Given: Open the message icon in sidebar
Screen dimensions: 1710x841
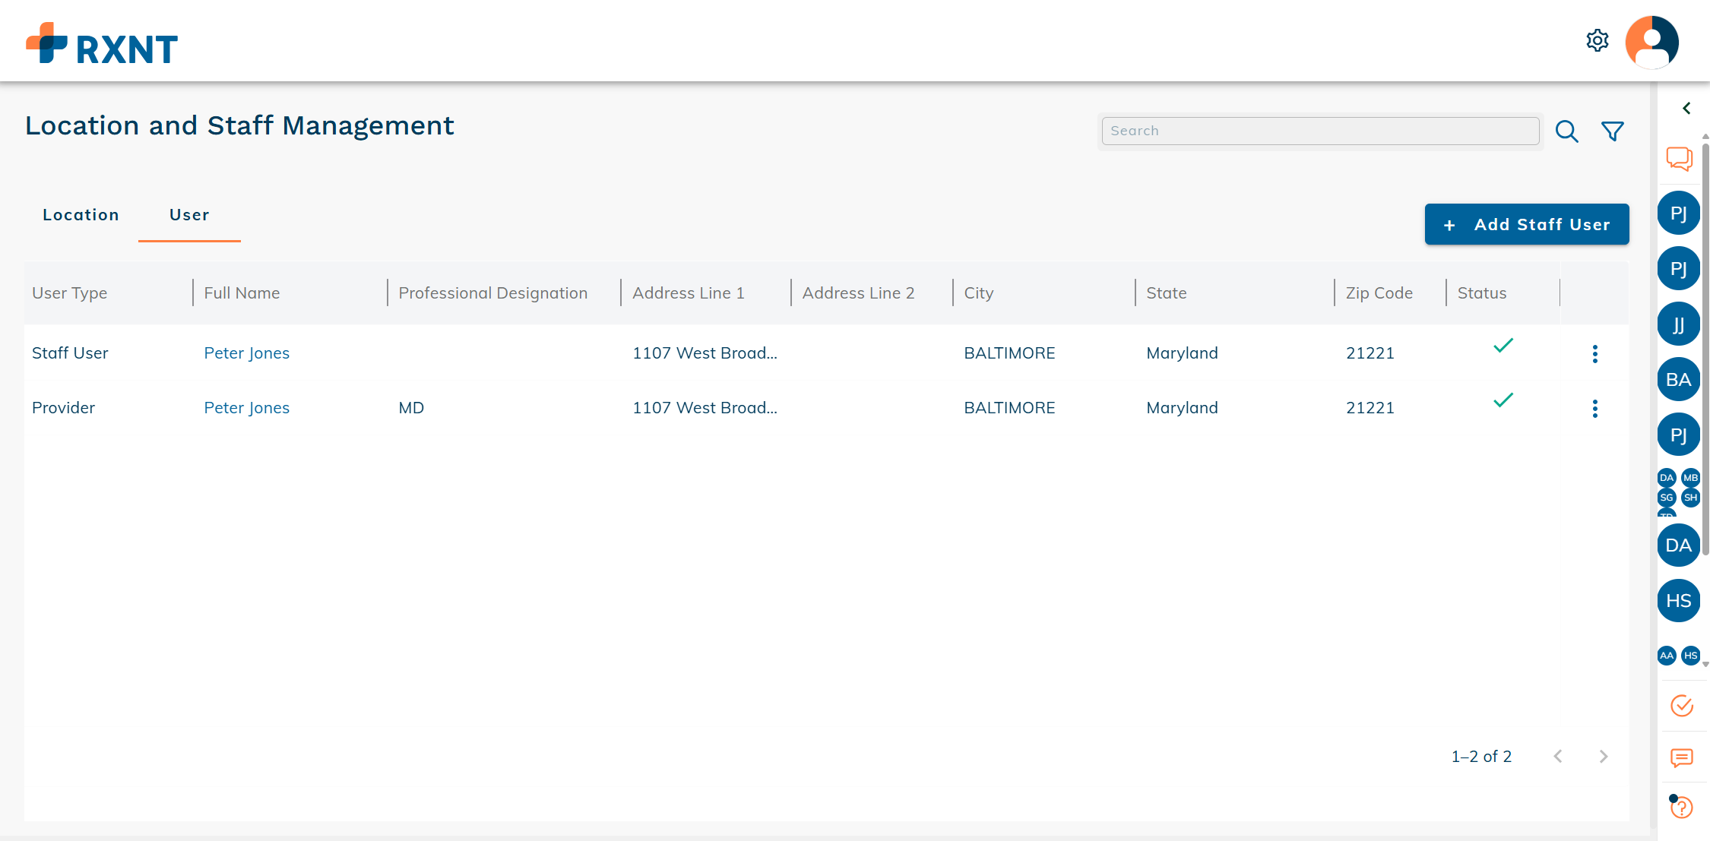Looking at the screenshot, I should point(1681,757).
